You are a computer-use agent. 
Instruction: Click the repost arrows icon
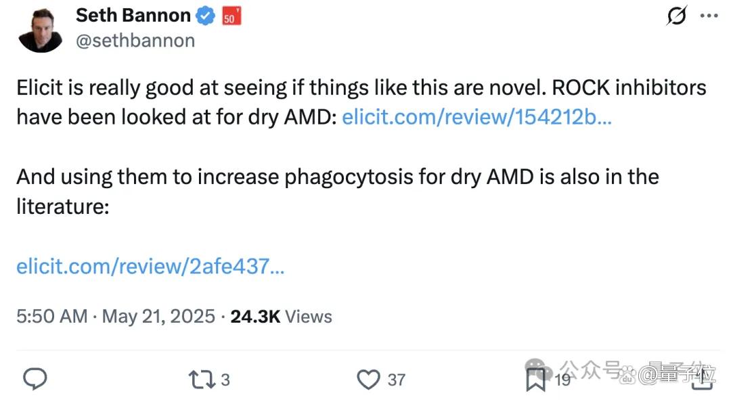pyautogui.click(x=202, y=380)
